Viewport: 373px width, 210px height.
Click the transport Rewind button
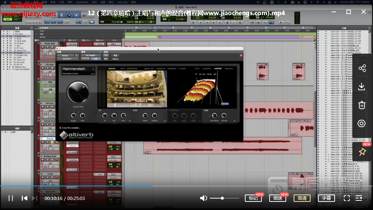[x=207, y=23]
